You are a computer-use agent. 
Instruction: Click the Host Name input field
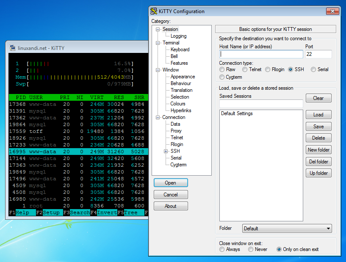click(x=261, y=54)
